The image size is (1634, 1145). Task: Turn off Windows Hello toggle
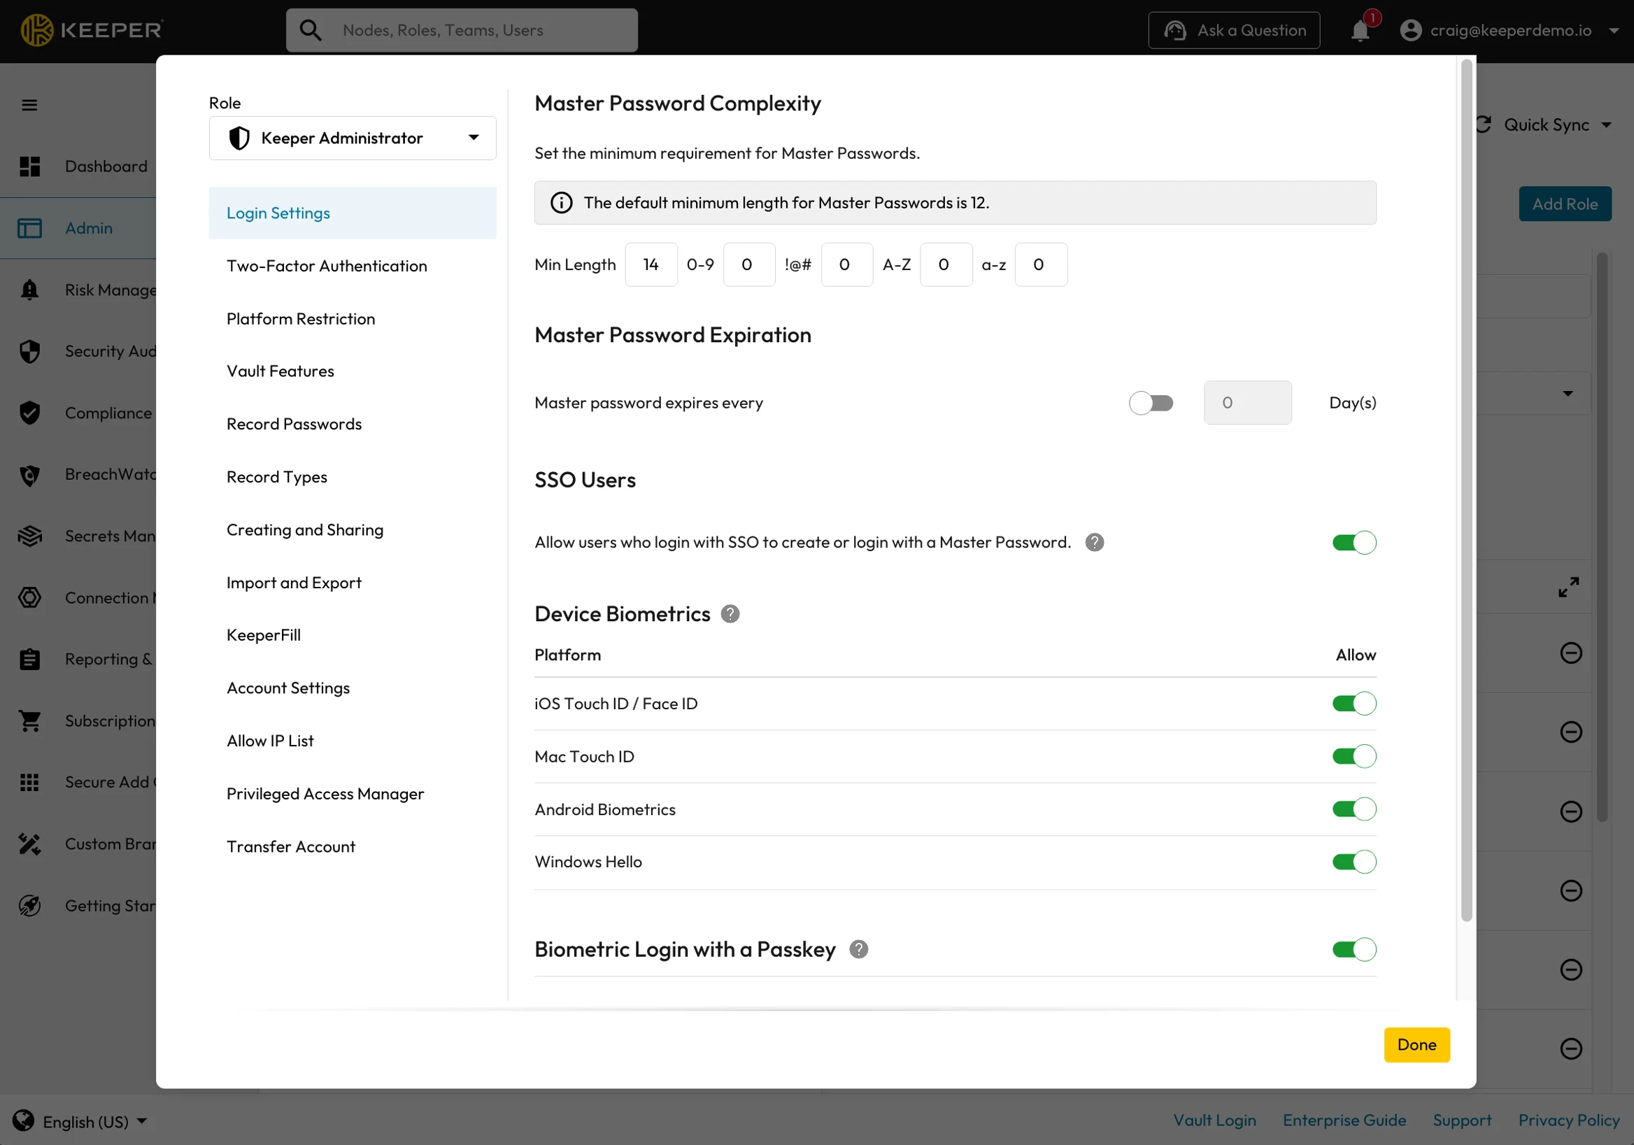point(1354,862)
